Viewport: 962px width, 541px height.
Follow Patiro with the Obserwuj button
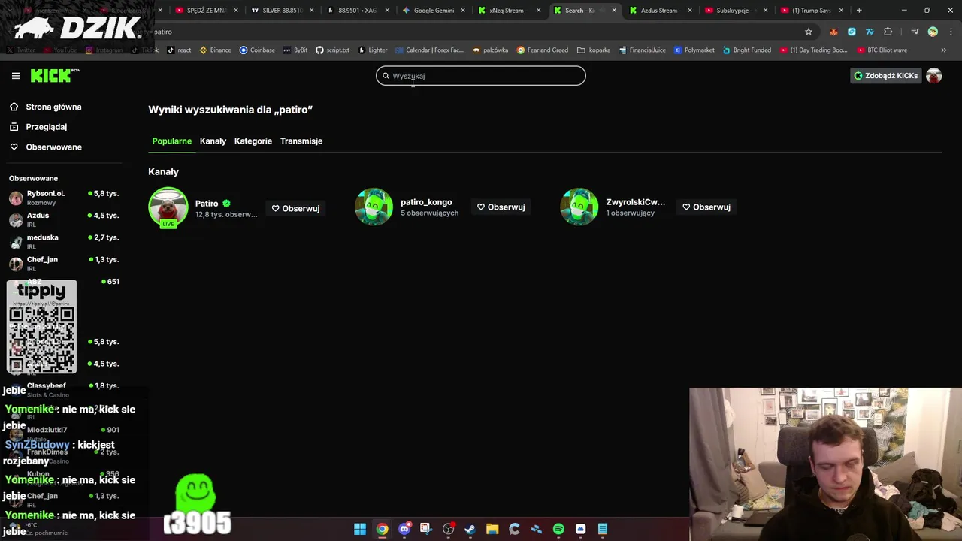coord(295,208)
